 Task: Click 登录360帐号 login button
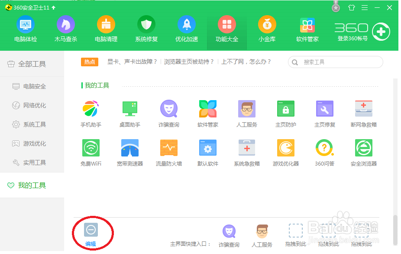[352, 39]
